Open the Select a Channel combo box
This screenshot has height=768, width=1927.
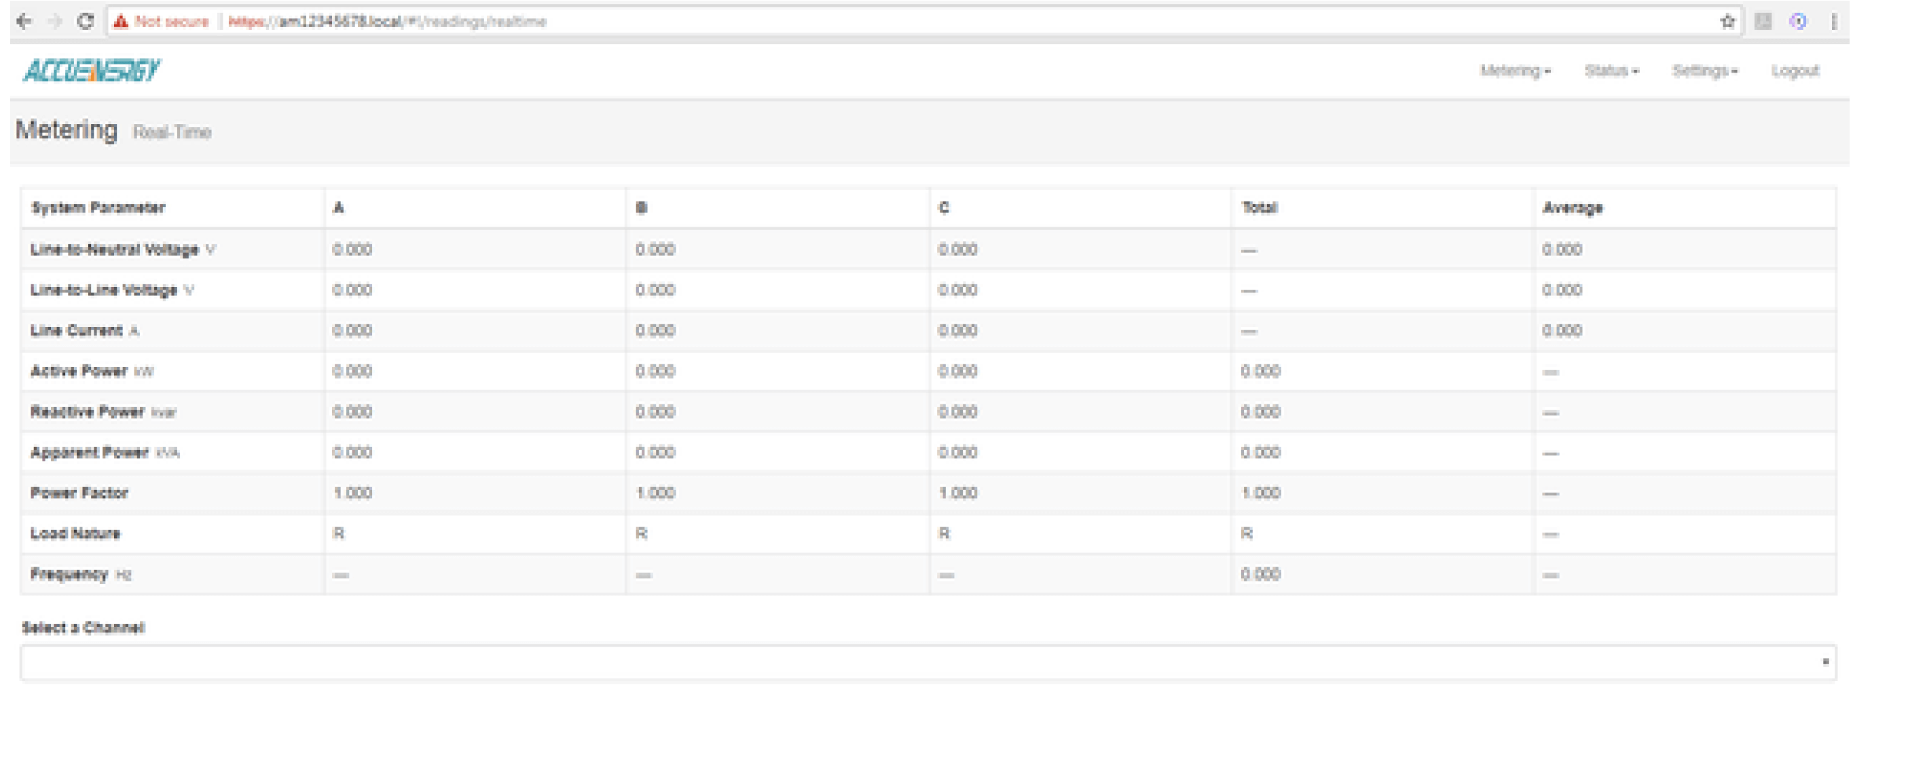[928, 663]
